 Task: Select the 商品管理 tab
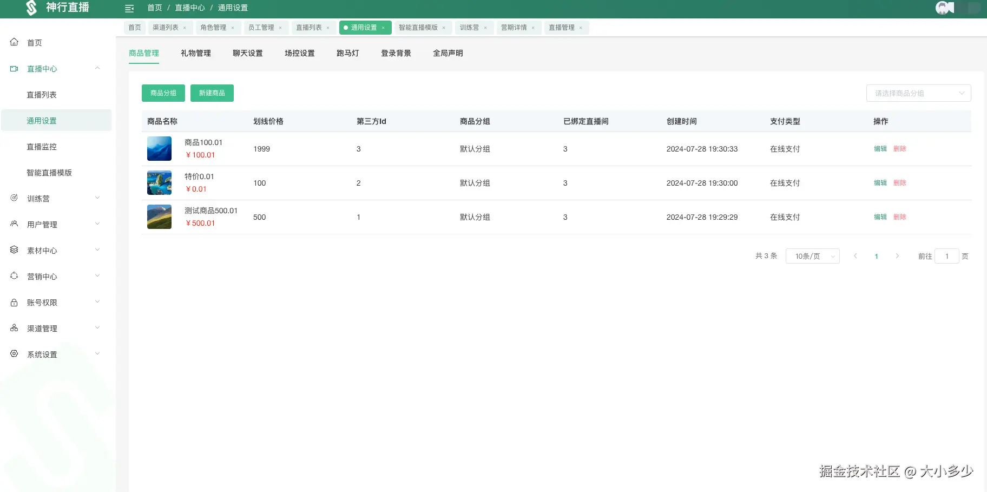coord(144,53)
